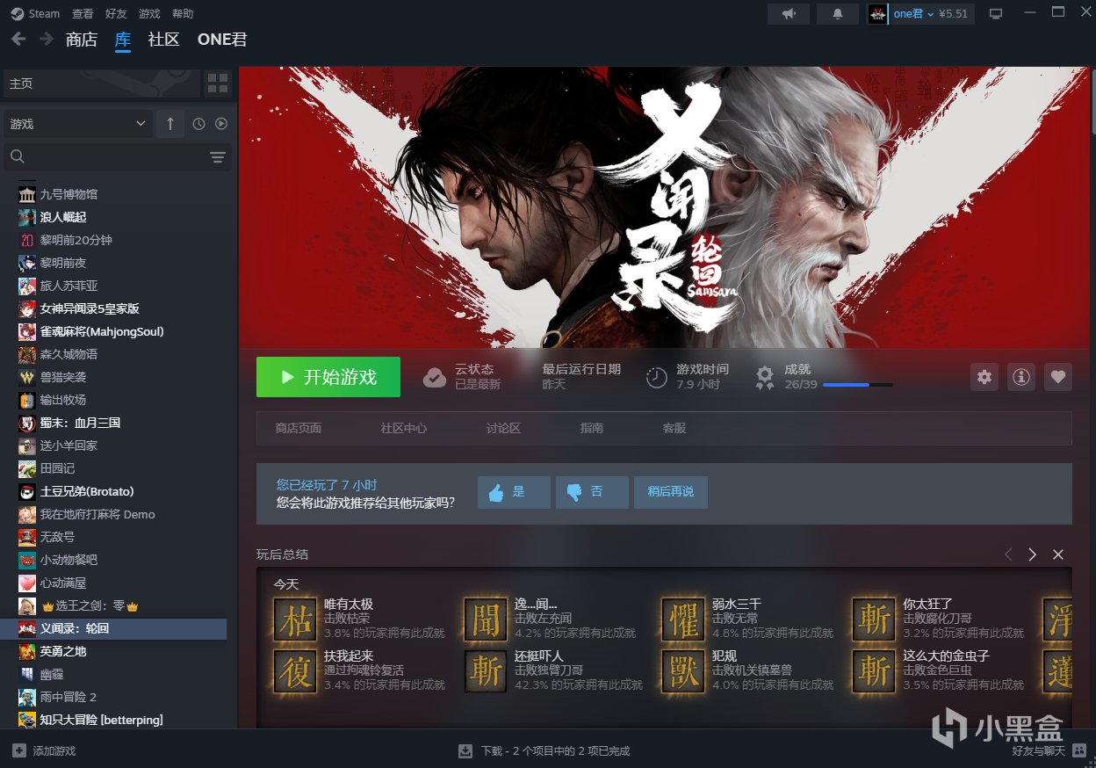Viewport: 1096px width, 768px height.
Task: Click the achievements progress bar
Action: 858,385
